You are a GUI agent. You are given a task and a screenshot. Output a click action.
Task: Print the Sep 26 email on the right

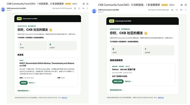(181, 5)
